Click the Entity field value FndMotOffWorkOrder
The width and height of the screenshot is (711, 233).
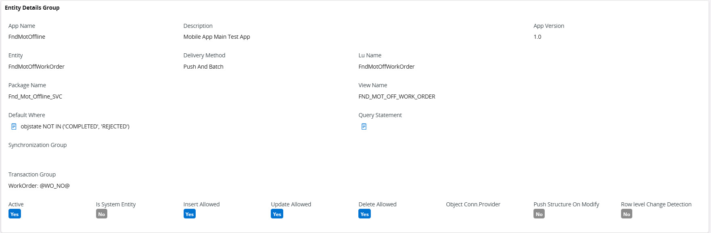pyautogui.click(x=36, y=67)
